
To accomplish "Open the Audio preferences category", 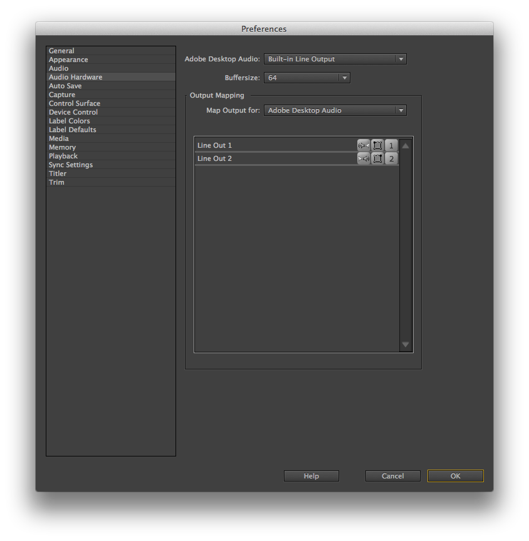I will pos(111,68).
